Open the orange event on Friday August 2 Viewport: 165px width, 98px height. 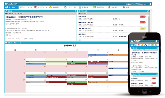click(x=118, y=55)
